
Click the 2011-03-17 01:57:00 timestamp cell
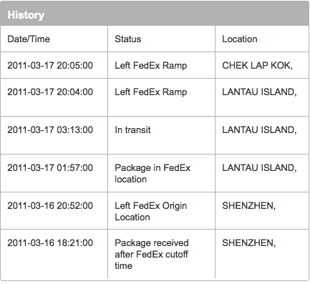[x=54, y=173]
